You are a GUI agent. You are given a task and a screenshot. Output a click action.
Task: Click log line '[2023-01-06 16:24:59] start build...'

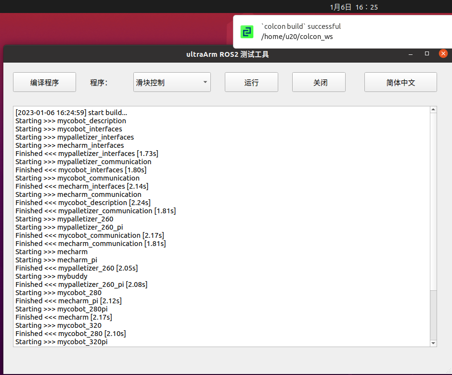pos(71,113)
